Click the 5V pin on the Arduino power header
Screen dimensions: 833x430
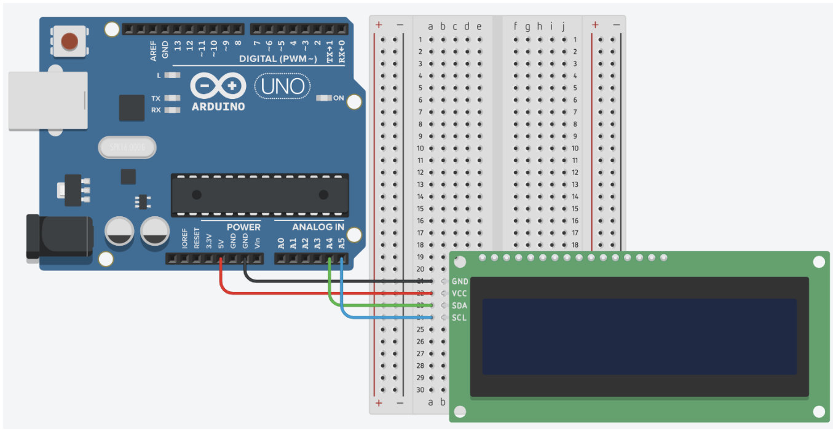point(221,259)
